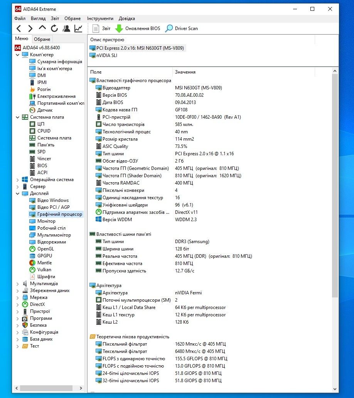
Task: Collapse the Комп'ютер tree node
Action: tap(17, 55)
